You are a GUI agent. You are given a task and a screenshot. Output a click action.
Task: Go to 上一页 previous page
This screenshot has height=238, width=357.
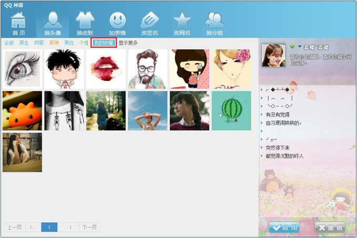tap(15, 227)
